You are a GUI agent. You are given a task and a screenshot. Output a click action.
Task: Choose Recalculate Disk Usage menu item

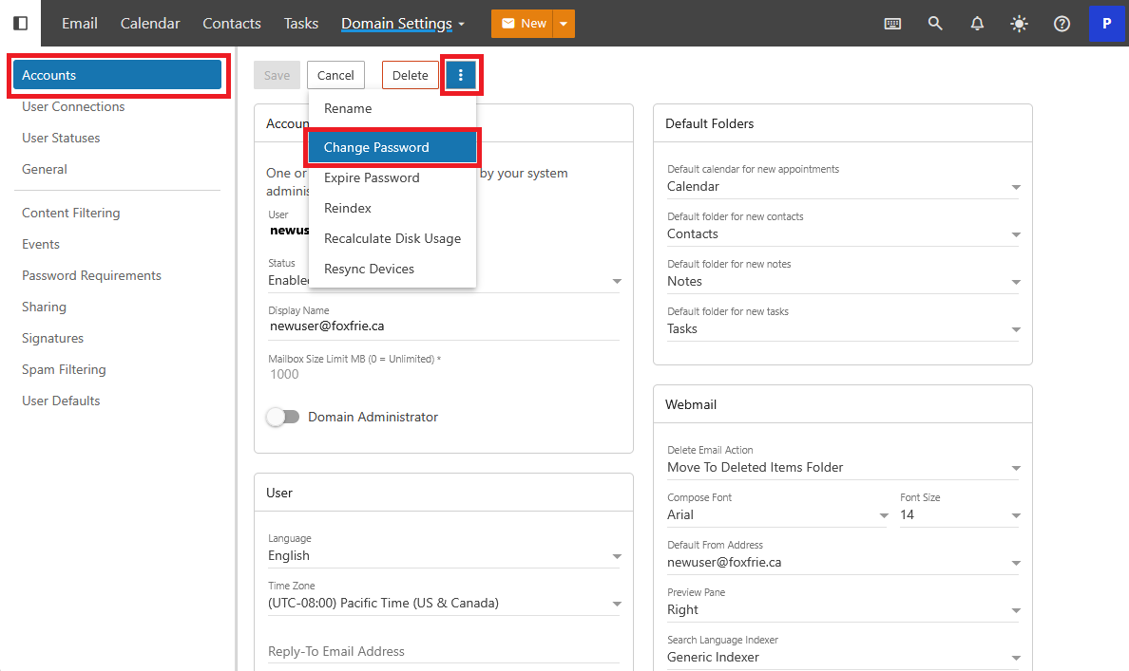pyautogui.click(x=392, y=238)
